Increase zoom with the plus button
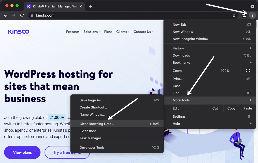Screen dimensions: 258x163 click(235, 71)
